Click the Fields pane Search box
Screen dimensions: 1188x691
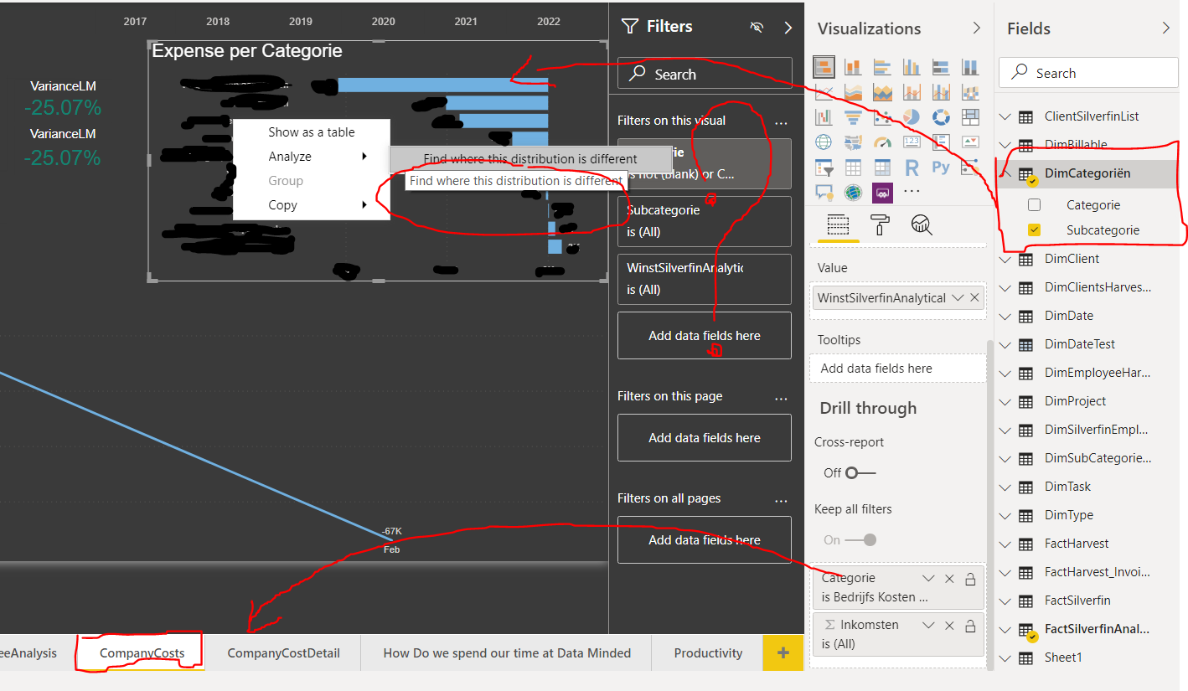(x=1088, y=73)
